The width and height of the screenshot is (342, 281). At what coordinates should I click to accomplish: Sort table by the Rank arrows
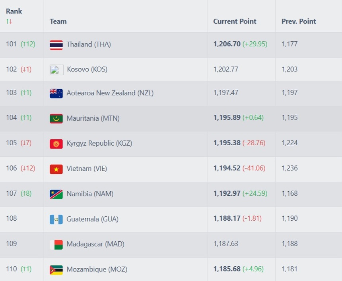coord(9,21)
